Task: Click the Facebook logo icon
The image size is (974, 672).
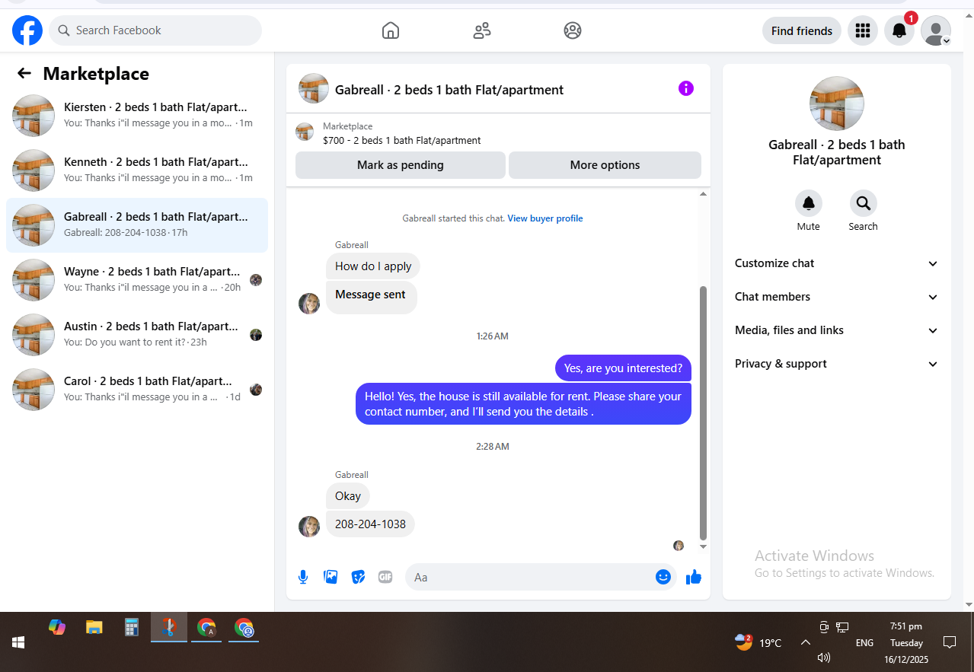Action: coord(27,30)
